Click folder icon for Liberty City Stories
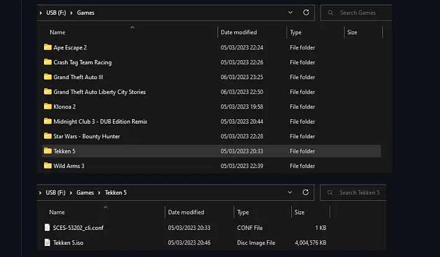The image size is (440, 257). [x=48, y=91]
